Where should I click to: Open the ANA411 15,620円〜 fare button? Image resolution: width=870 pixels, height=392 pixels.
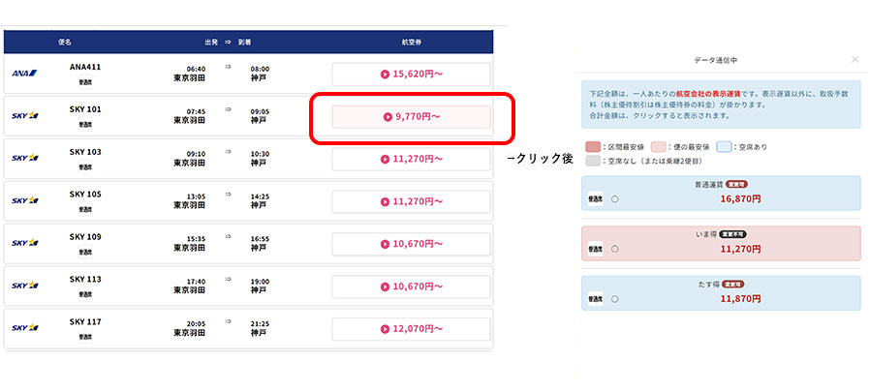(x=412, y=74)
